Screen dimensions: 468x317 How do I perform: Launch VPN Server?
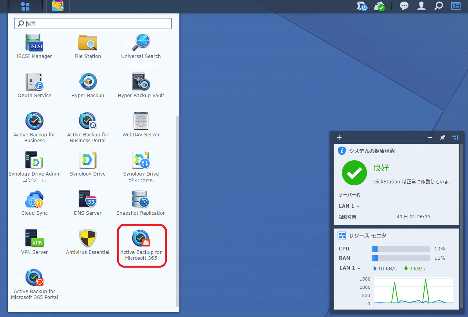pos(34,242)
